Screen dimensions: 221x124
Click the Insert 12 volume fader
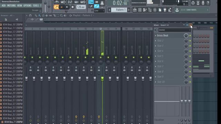point(102,79)
